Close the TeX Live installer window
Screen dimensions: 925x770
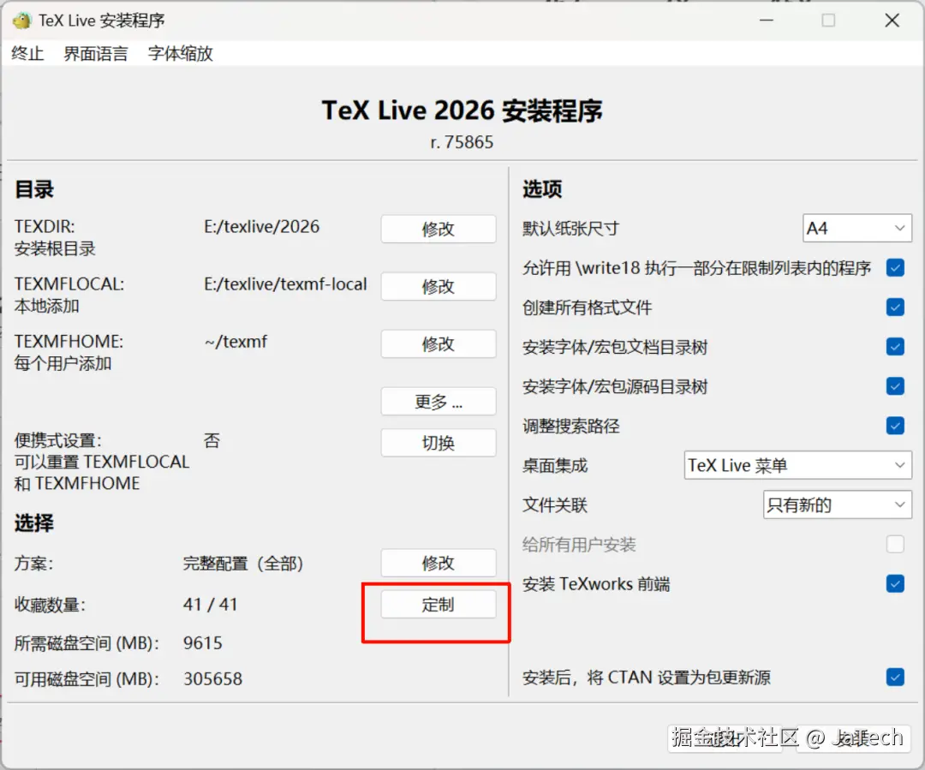coord(892,21)
